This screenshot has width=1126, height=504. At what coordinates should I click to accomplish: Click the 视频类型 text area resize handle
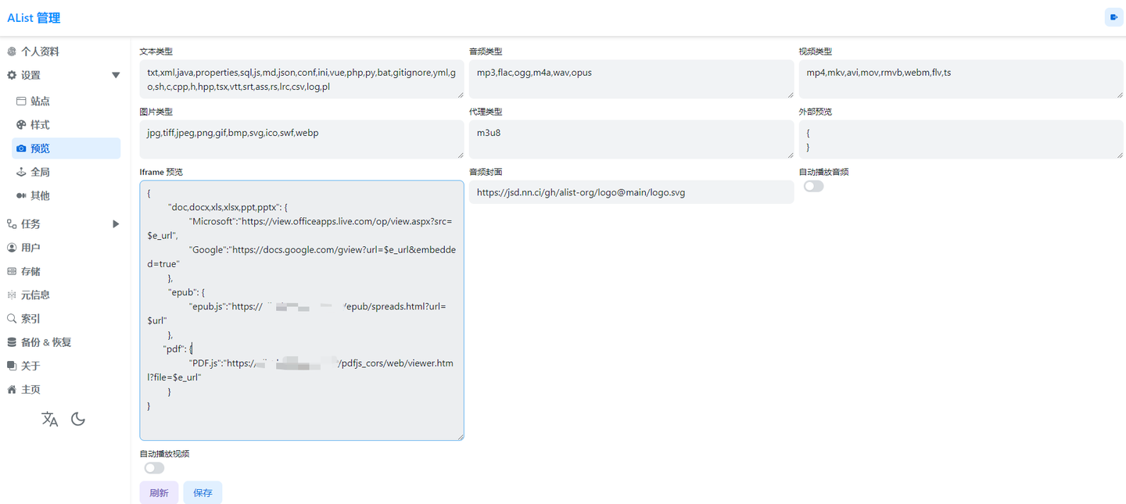(1119, 95)
